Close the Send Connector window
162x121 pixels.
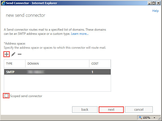point(158,3)
